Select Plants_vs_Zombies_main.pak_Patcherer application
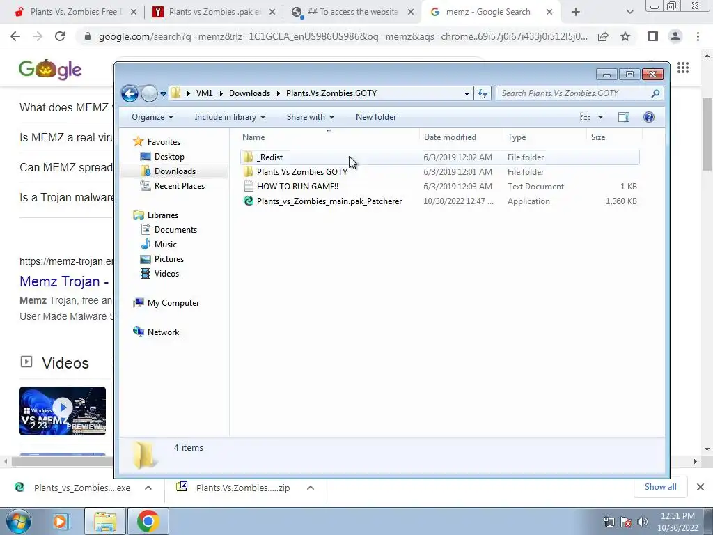 [x=439, y=201]
